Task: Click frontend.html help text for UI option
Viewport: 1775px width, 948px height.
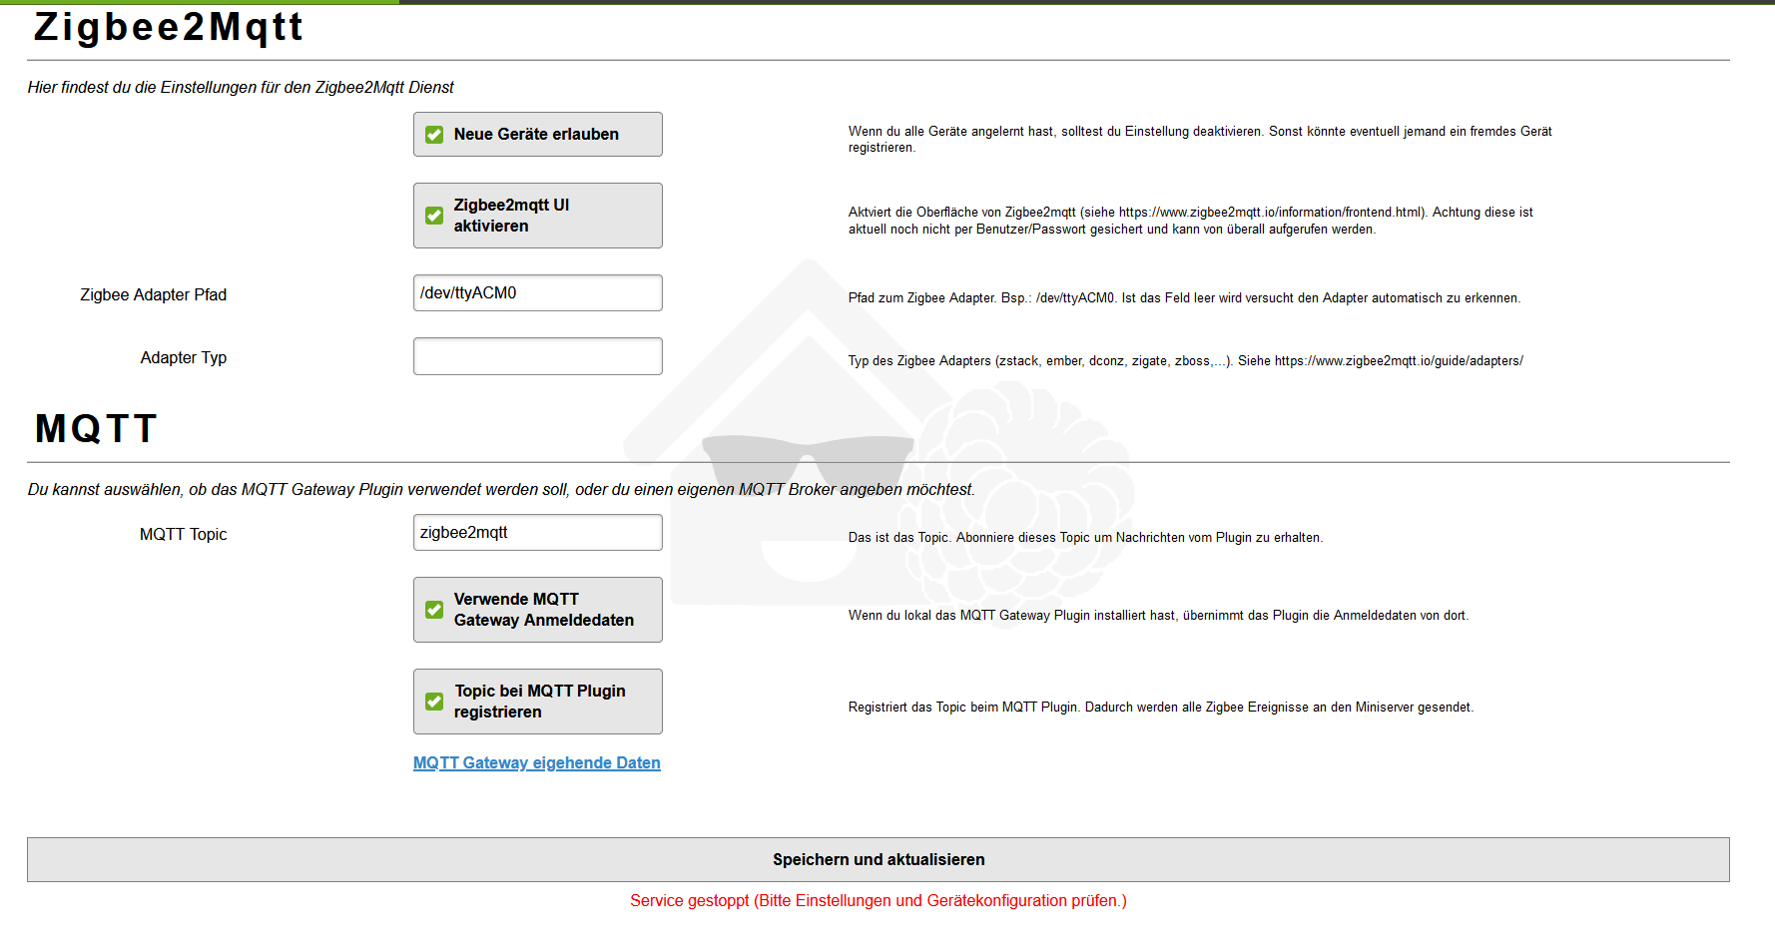Action: (x=1191, y=221)
